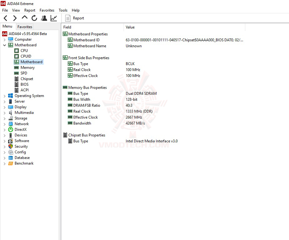Click the Database cylinder icon
Image resolution: width=289 pixels, height=240 pixels.
tap(11, 158)
